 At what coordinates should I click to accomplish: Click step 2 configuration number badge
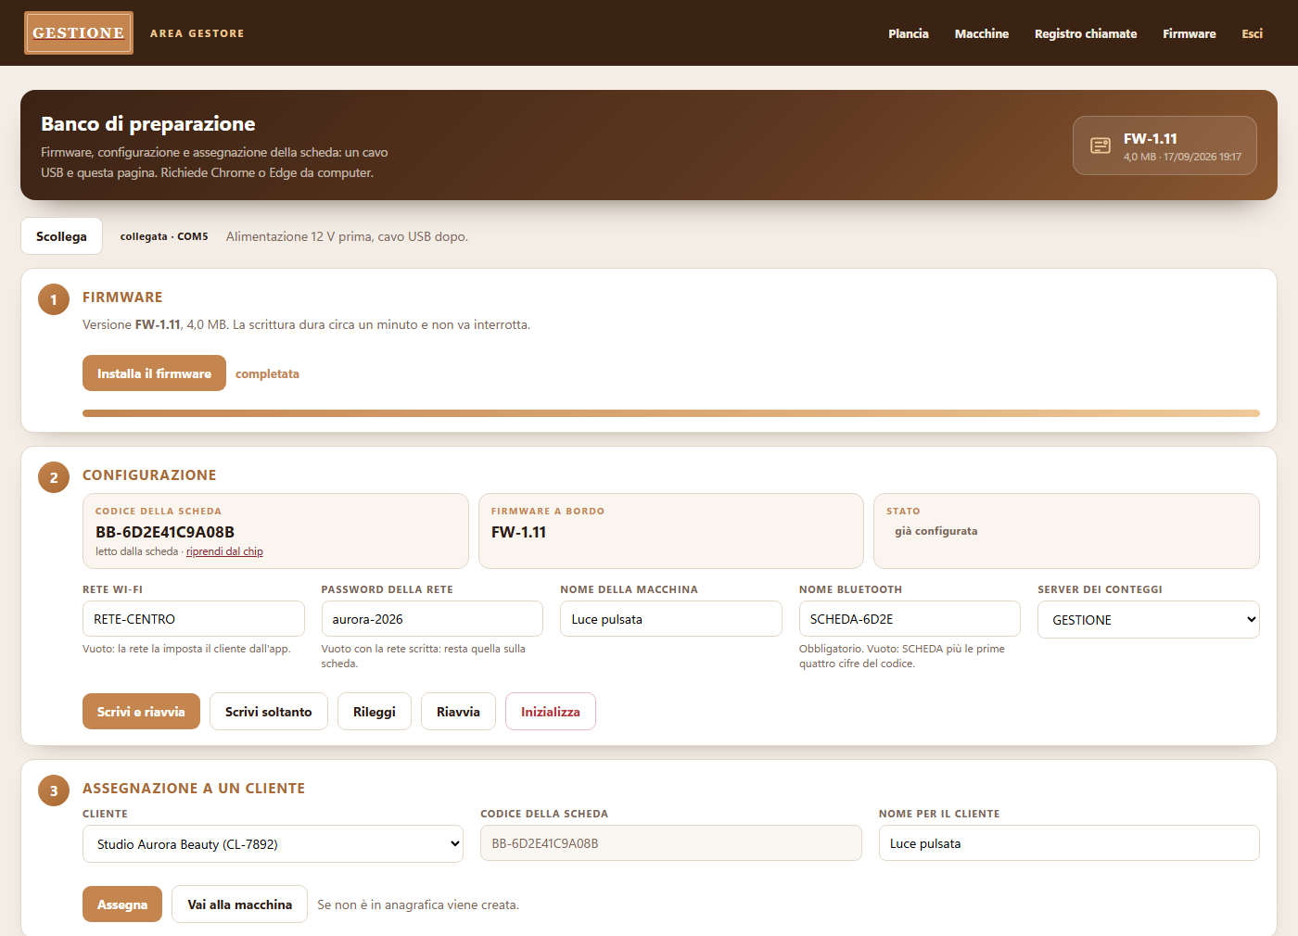click(54, 477)
